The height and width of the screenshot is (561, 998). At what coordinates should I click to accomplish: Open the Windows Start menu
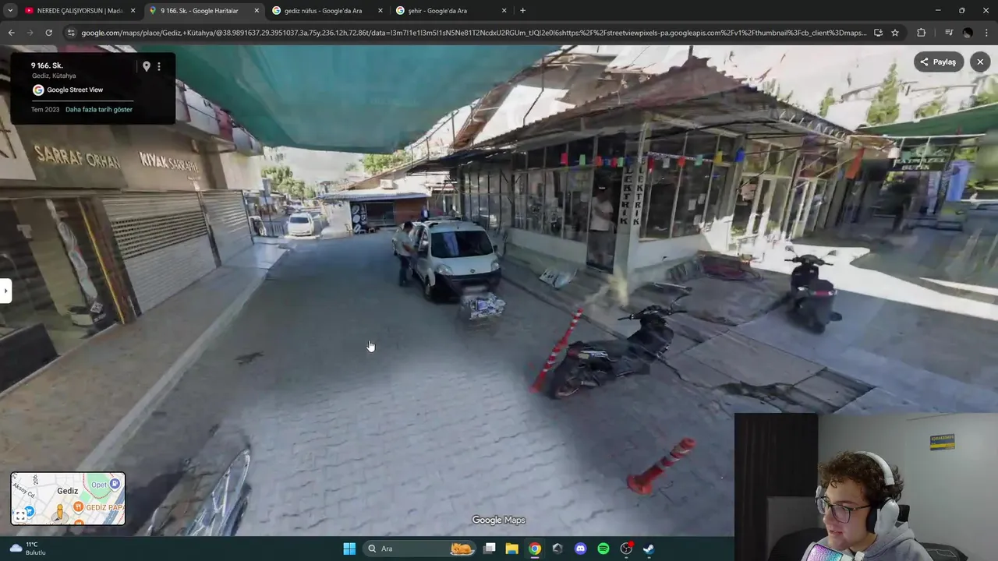(349, 549)
